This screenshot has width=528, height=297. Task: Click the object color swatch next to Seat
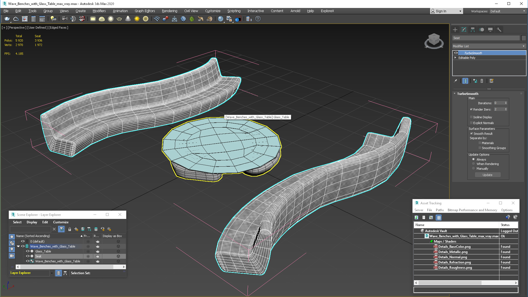tap(524, 38)
